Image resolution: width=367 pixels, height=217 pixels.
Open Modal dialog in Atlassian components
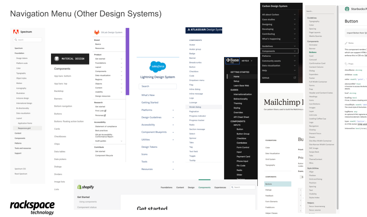point(195,107)
